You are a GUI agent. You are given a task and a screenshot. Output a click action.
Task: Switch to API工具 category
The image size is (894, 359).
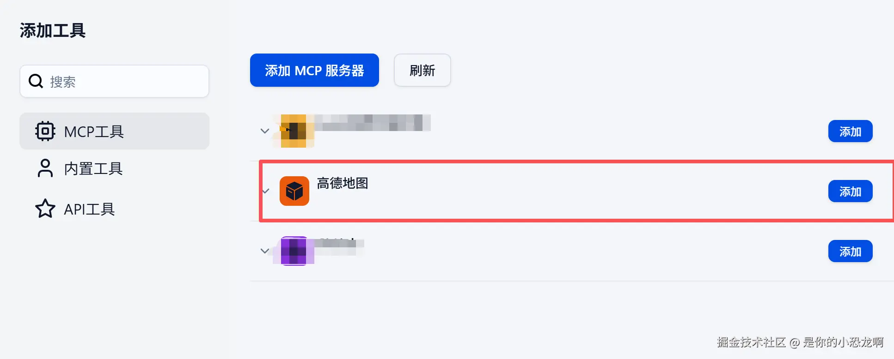[x=115, y=209]
